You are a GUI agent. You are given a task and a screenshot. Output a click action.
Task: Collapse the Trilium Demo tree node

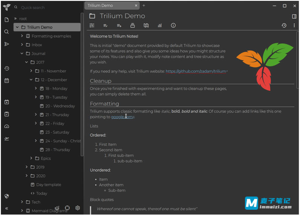coord(17,27)
